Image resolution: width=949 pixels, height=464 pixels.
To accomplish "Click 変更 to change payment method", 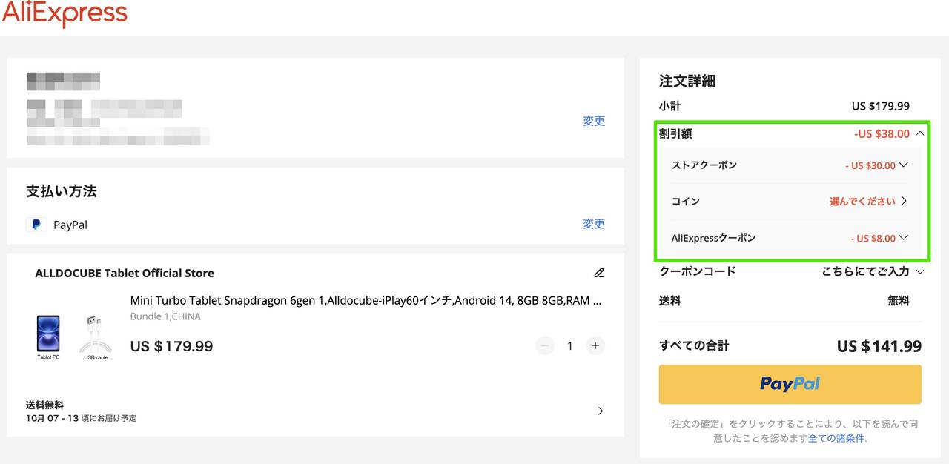I will 594,224.
